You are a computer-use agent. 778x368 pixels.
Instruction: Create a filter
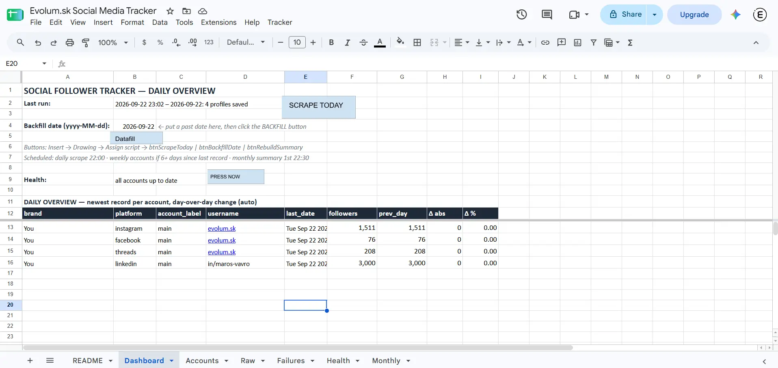594,42
